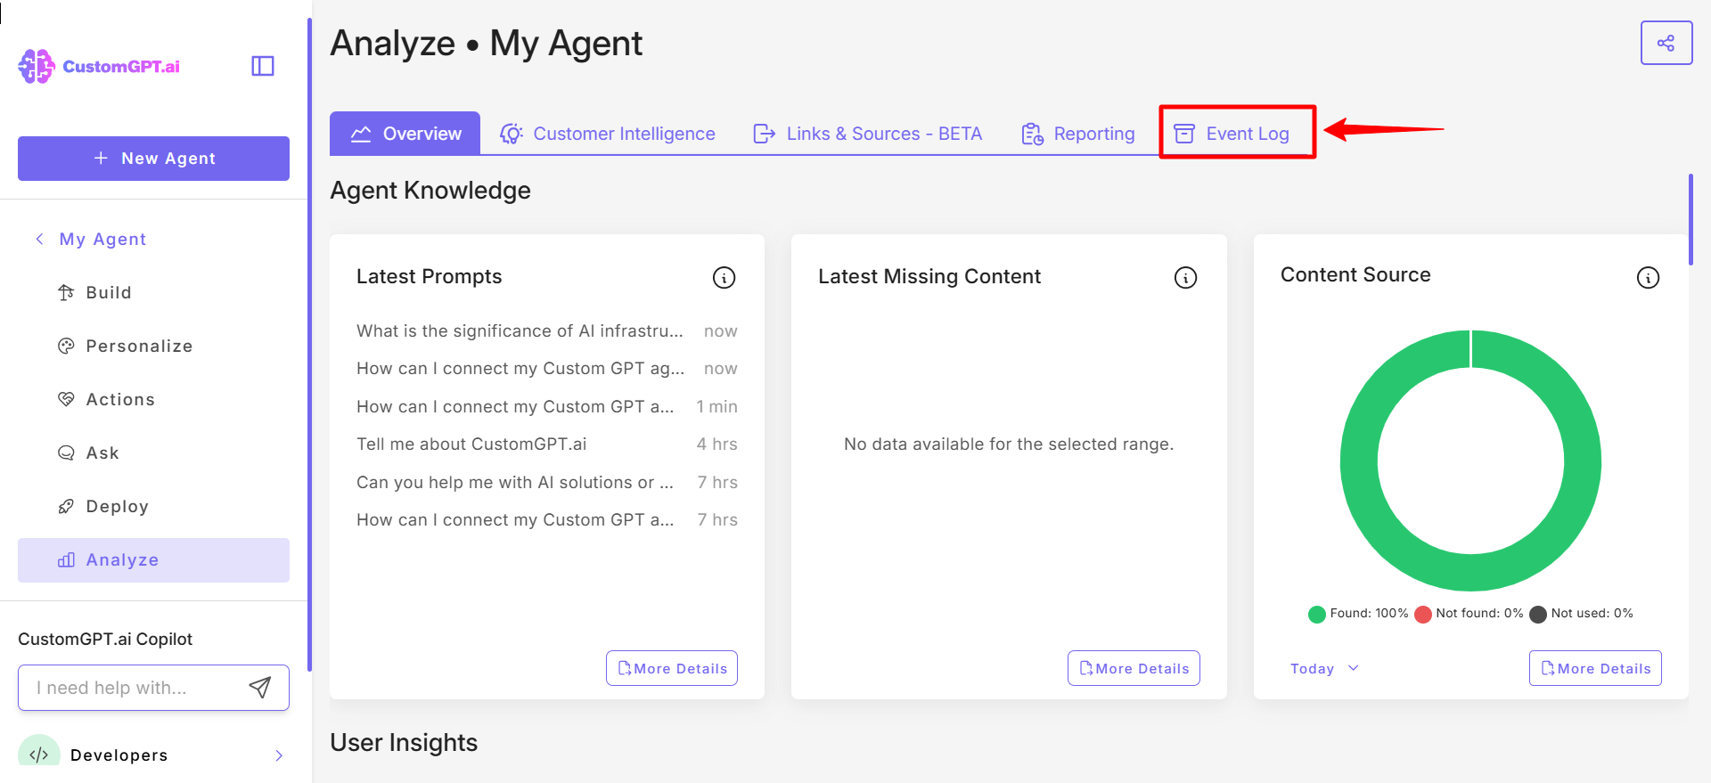This screenshot has height=783, width=1711.
Task: Open the Today date range dropdown
Action: coord(1324,668)
